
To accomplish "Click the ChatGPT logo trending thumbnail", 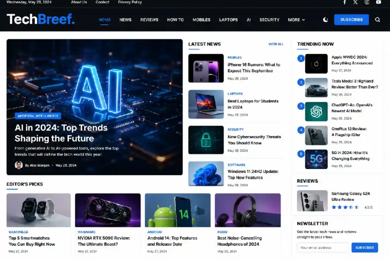I will pos(316,112).
